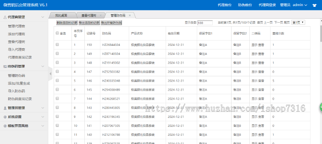The width and height of the screenshot is (322, 144).
Task: Select the checkbox for record HZ40335048
Action: (57, 81)
